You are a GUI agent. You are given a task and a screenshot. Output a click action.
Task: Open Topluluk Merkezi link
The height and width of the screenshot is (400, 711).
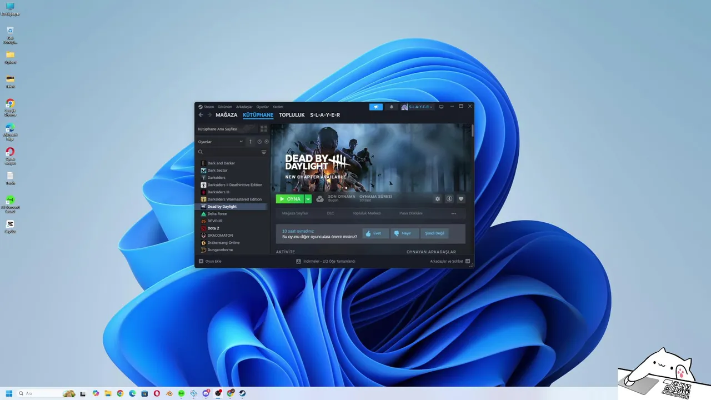click(367, 213)
